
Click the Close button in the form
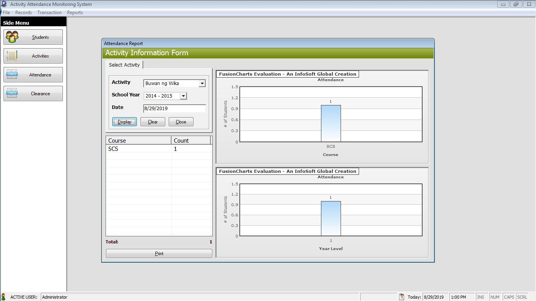[181, 122]
